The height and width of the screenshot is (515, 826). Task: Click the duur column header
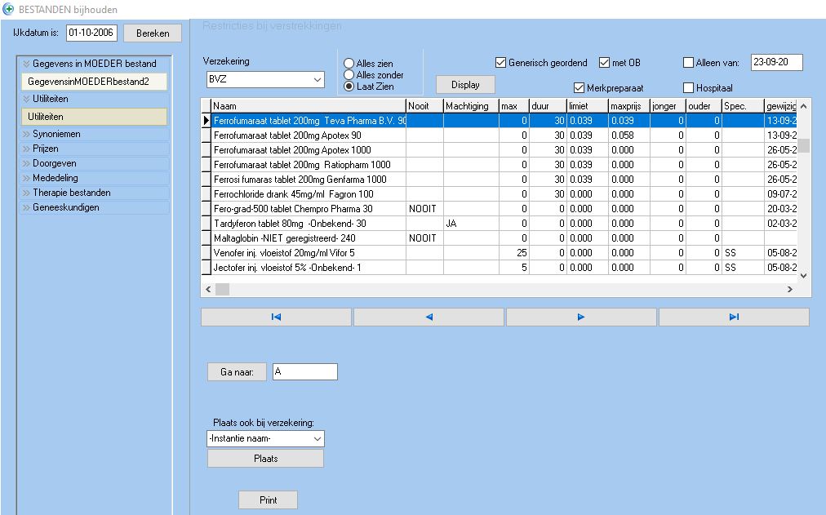tap(548, 106)
